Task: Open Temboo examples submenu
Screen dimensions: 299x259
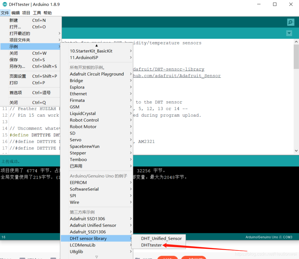Action: pos(97,160)
